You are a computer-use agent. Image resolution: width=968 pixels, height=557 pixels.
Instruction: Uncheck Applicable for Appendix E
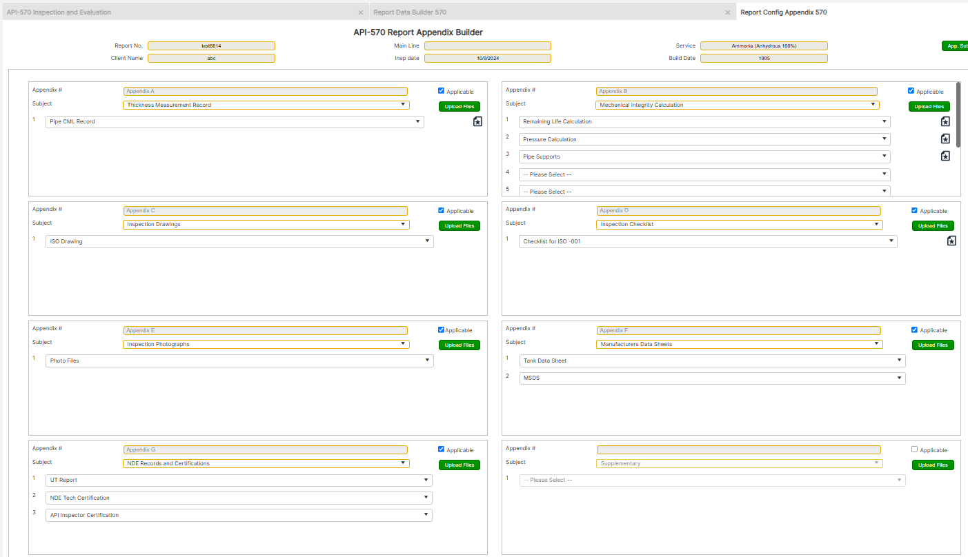coord(441,330)
